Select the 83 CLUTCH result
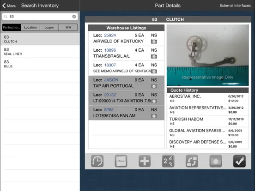The width and height of the screenshot is (255, 191). [40, 39]
